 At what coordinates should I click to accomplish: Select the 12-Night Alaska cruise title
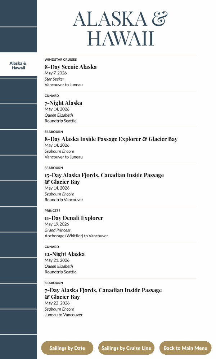[65, 254]
